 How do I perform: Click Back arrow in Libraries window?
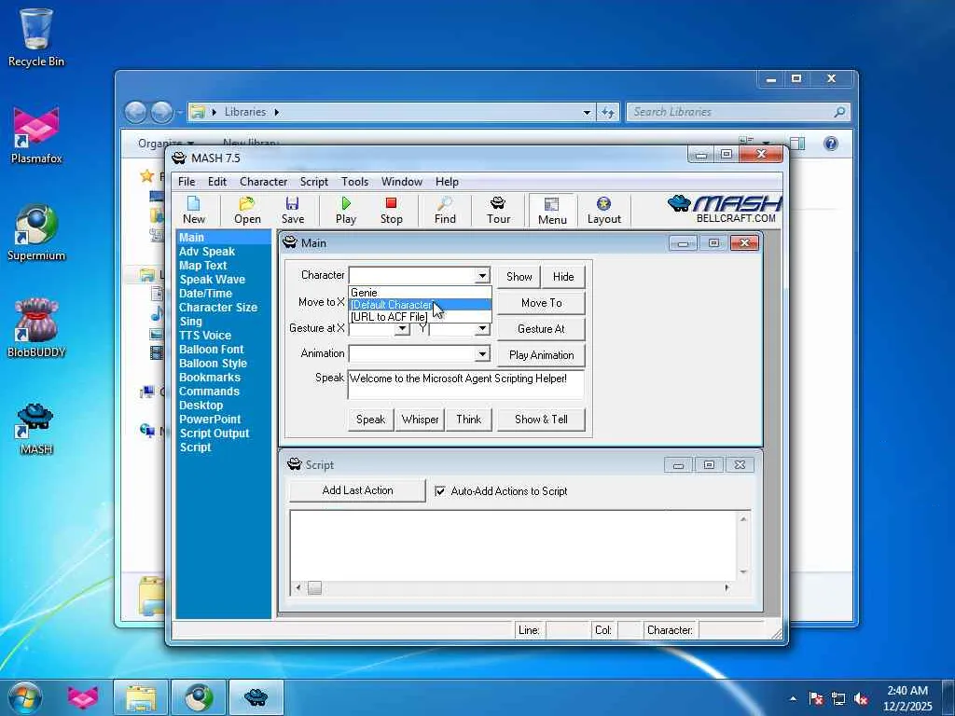point(136,112)
